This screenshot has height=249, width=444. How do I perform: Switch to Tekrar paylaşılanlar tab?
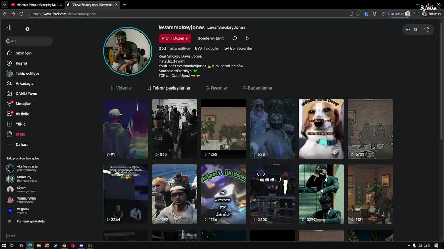click(169, 88)
